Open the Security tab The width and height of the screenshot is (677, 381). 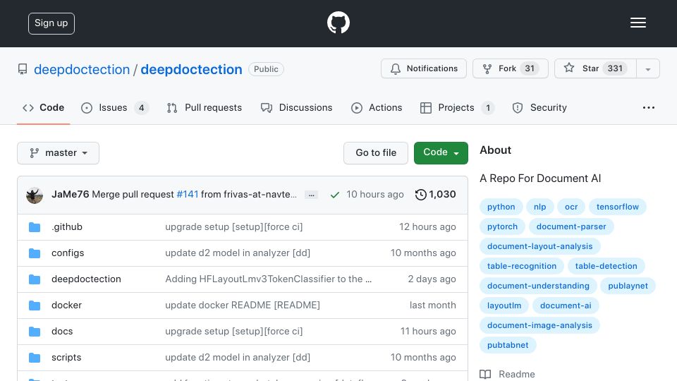pyautogui.click(x=539, y=107)
